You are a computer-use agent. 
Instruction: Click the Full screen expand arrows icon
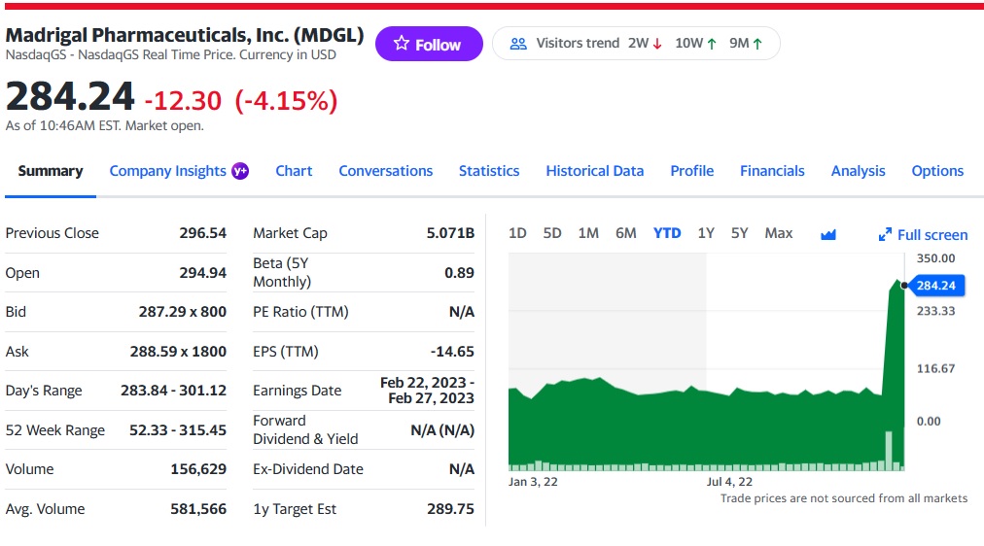click(885, 234)
